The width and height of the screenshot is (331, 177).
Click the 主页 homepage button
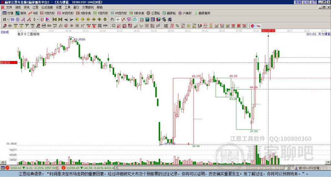(x=314, y=2)
